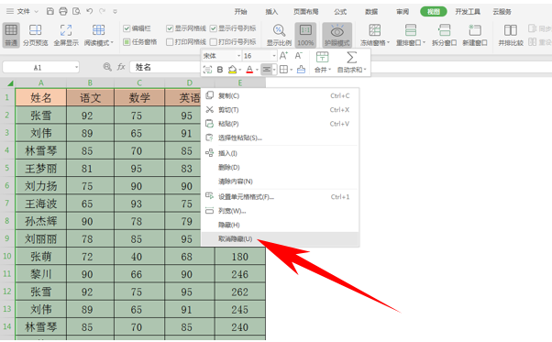Set zoom to 100% button
The width and height of the screenshot is (552, 342).
(x=305, y=35)
